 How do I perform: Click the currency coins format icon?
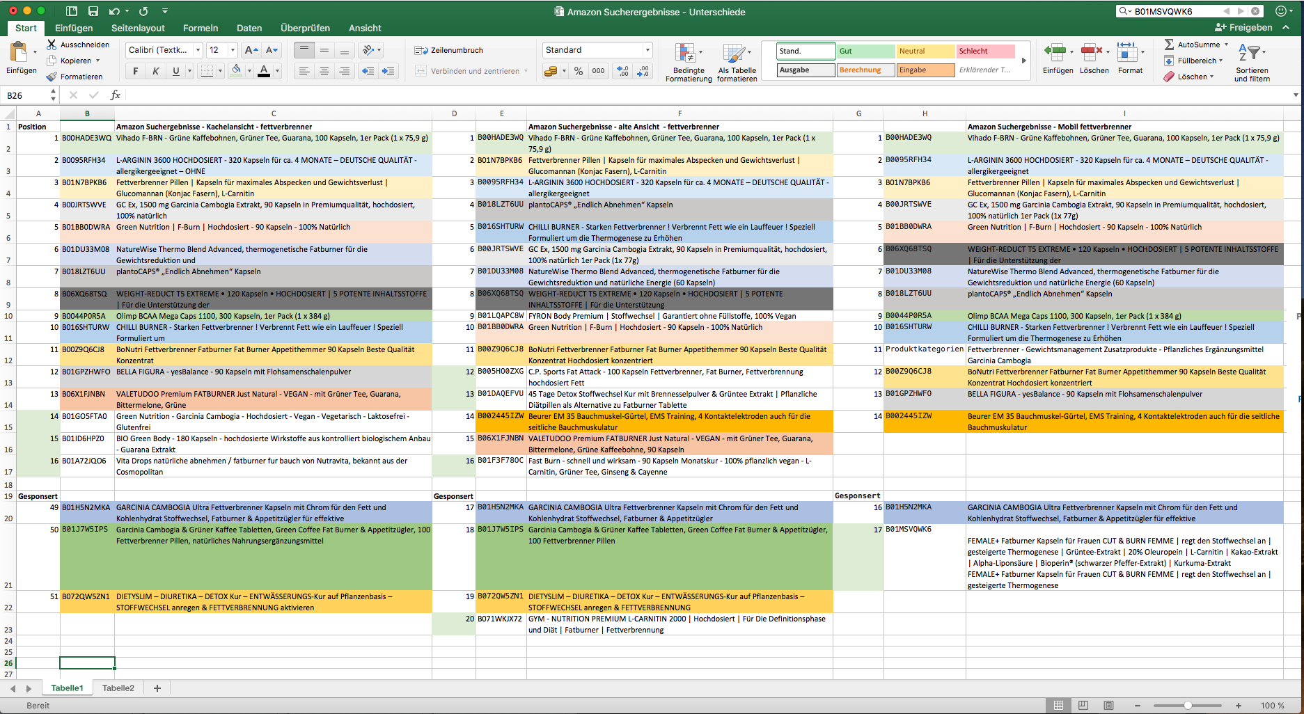point(550,71)
